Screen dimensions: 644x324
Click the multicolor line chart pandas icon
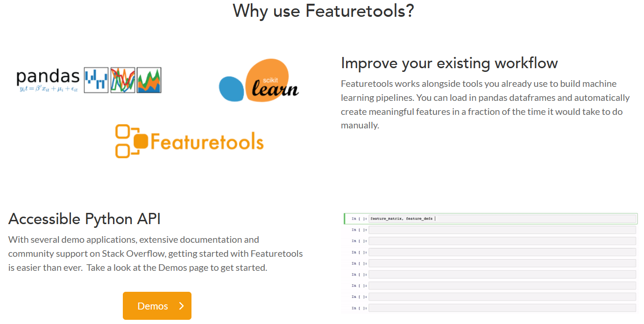tap(122, 80)
